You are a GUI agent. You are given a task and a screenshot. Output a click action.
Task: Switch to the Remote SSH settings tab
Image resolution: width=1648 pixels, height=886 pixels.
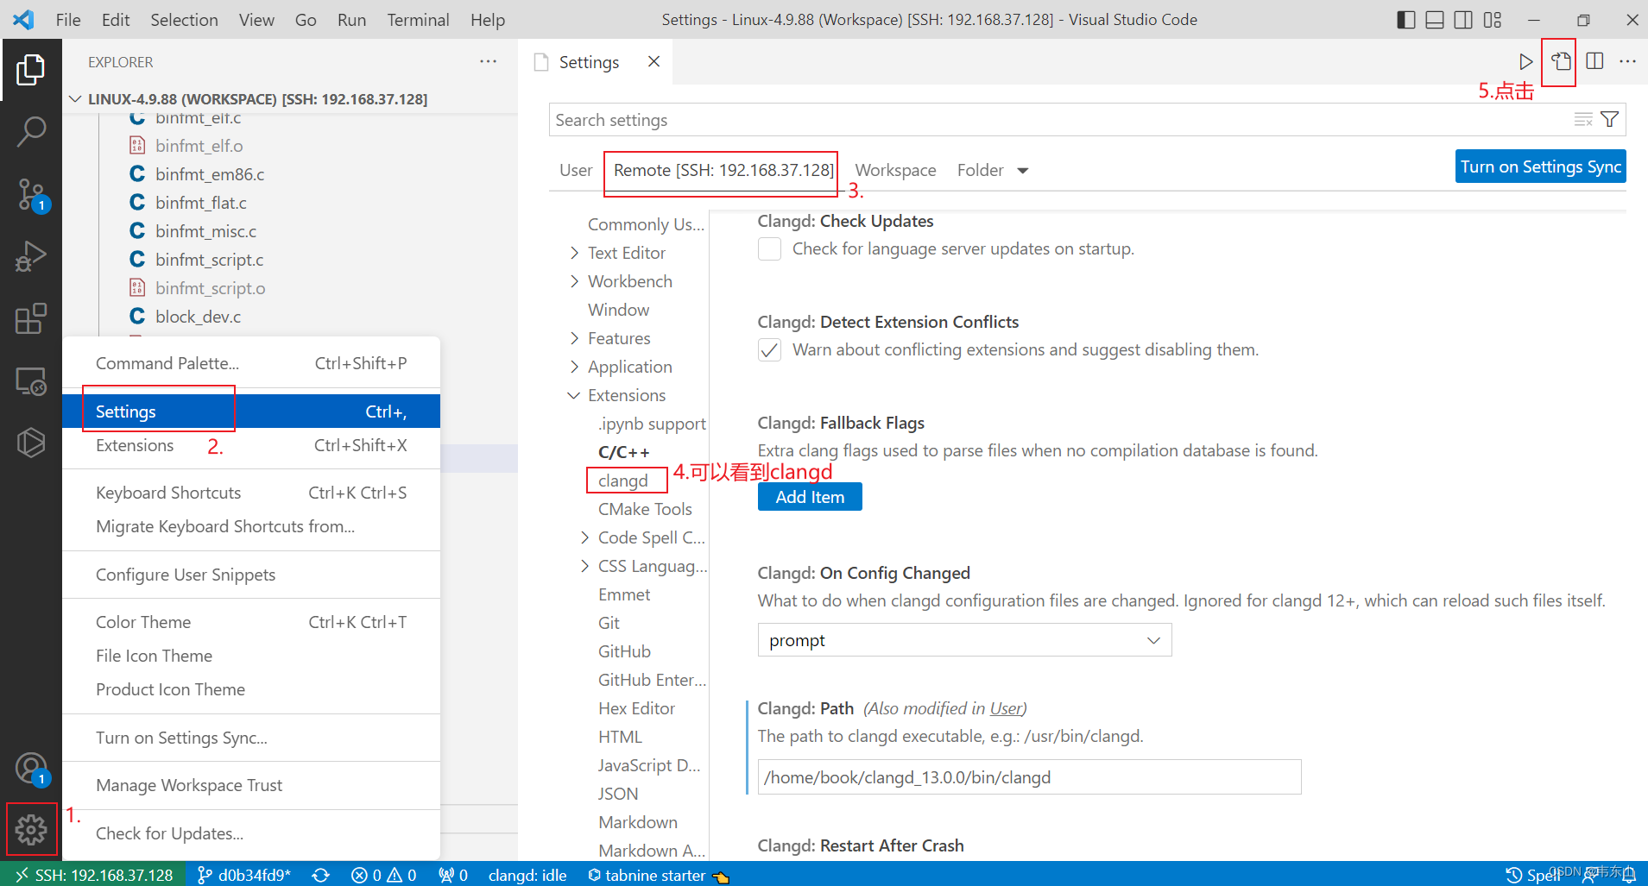723,171
